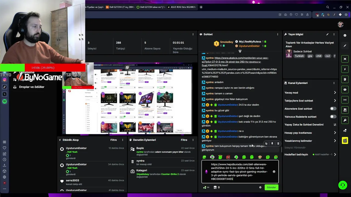The image size is (351, 197).
Task: Delete hovered chat message with trash icon
Action: 278,144
